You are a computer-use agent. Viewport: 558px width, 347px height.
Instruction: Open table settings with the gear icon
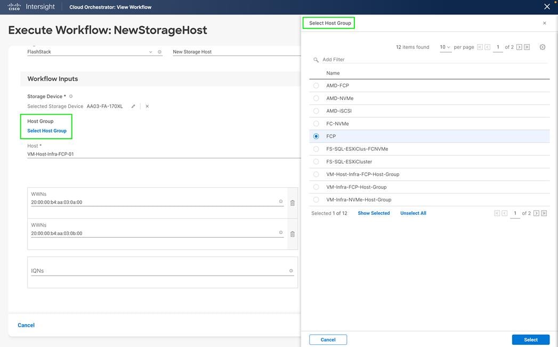[x=542, y=47]
